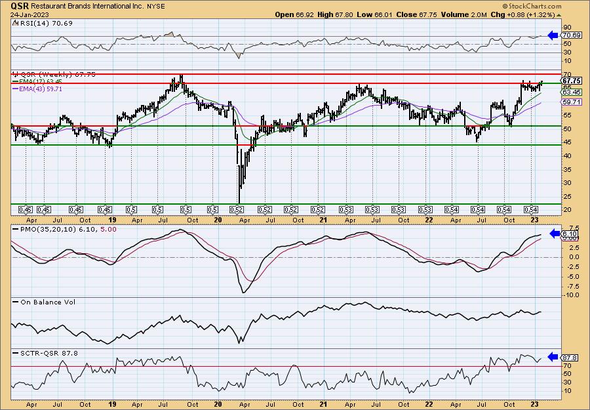Viewport: 590px width, 410px height.
Task: Click the 87.8 value tag on the SCTR axis
Action: (570, 358)
